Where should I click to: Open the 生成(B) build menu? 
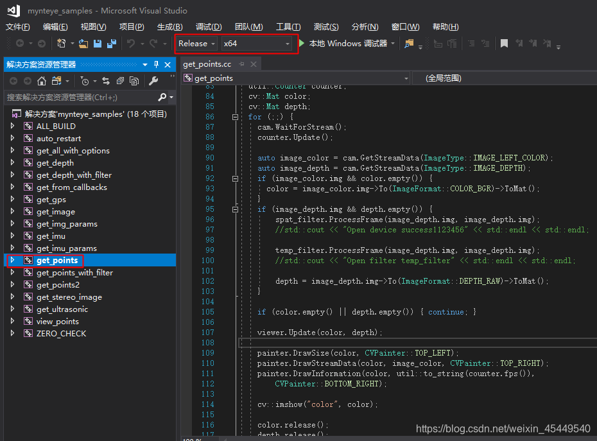pyautogui.click(x=169, y=26)
